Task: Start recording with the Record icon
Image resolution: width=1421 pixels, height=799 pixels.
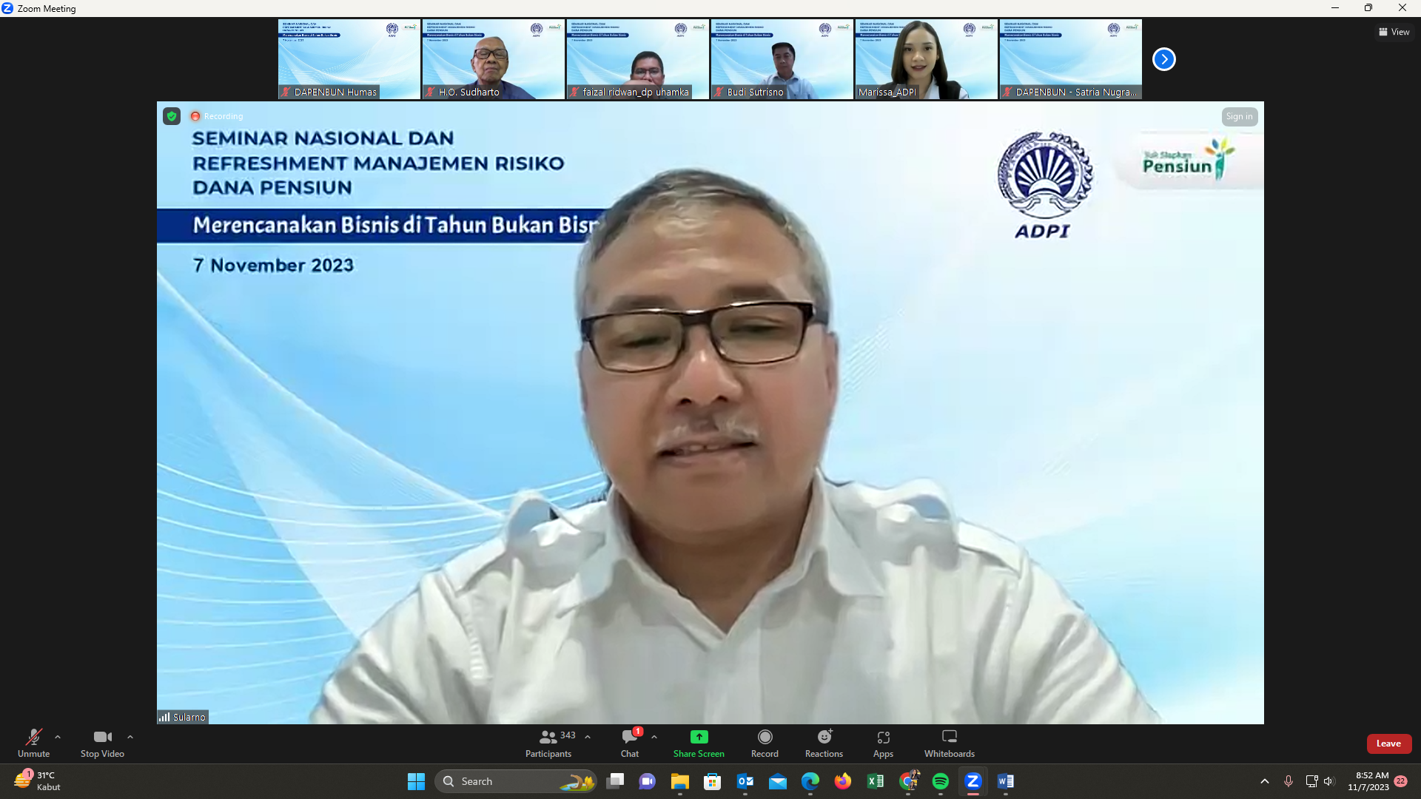Action: click(765, 737)
